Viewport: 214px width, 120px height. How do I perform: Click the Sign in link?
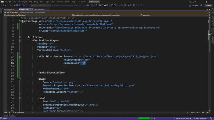(x=192, y=2)
